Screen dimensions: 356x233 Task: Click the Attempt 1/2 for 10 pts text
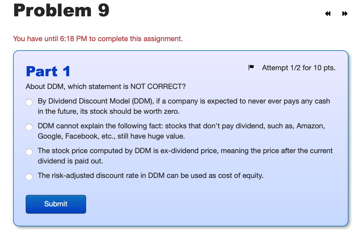pos(299,68)
